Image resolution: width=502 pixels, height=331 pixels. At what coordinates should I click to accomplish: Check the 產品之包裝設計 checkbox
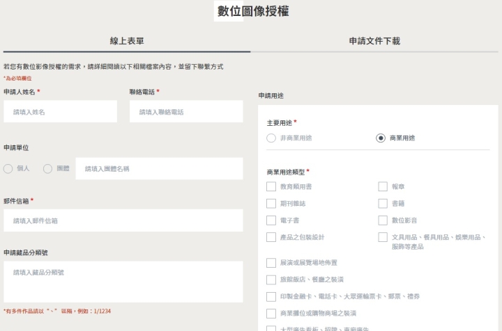coord(271,237)
